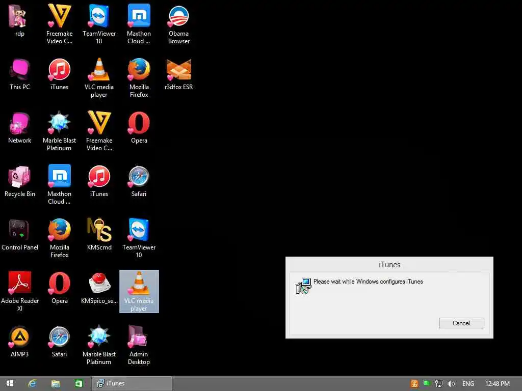The image size is (522, 391).
Task: Select Maxthon Cloud icon beside Obama Browser
Action: click(x=139, y=24)
